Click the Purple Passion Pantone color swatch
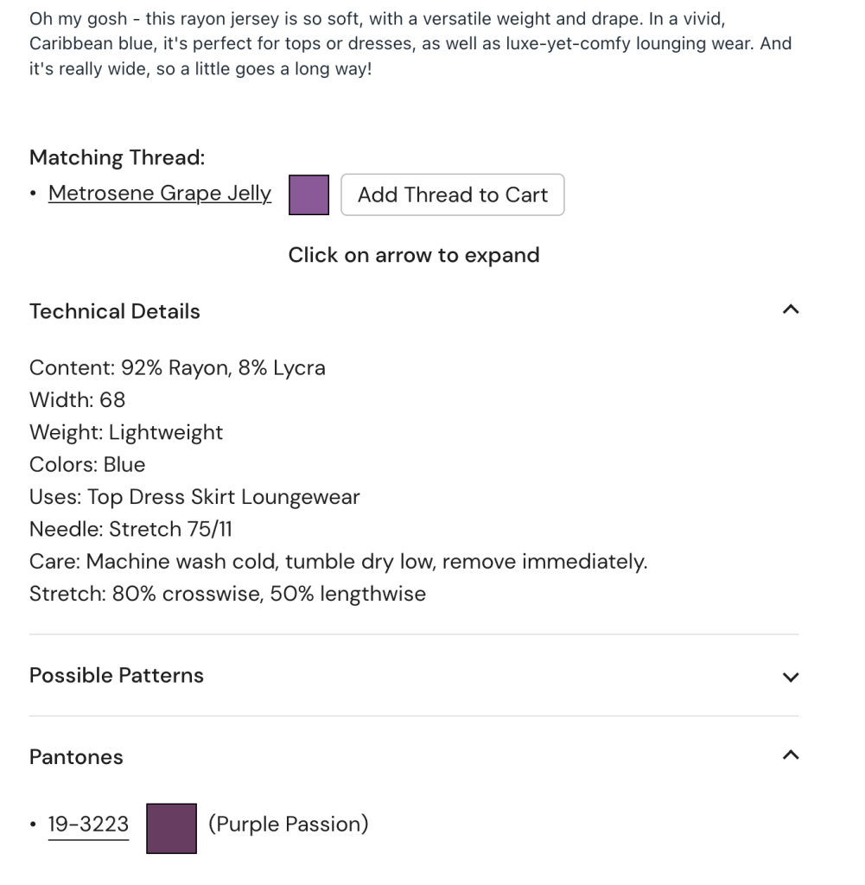 [171, 828]
